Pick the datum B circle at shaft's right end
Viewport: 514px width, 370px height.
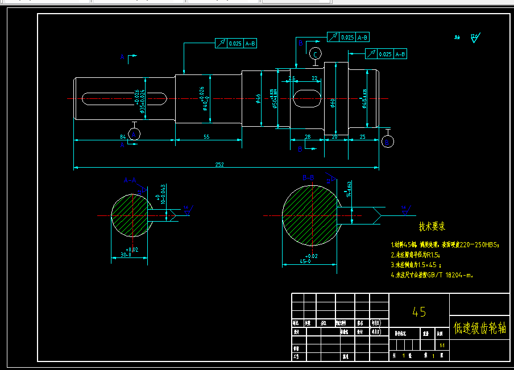pos(387,142)
